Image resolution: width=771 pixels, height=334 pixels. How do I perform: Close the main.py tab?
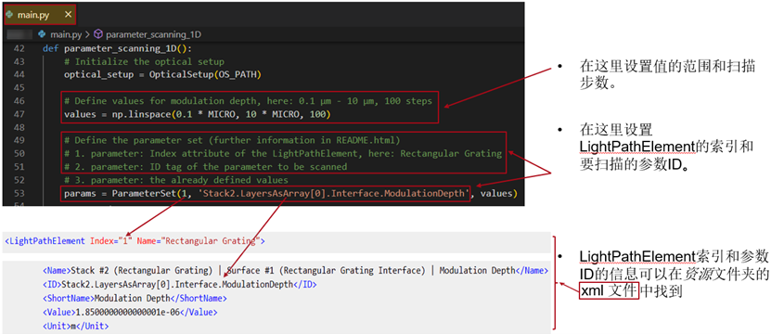pos(68,15)
